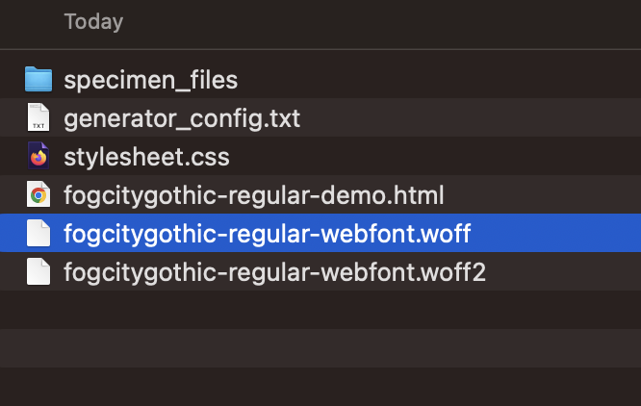Click the document icon of the .woff2 file
641x406 pixels.
(38, 272)
